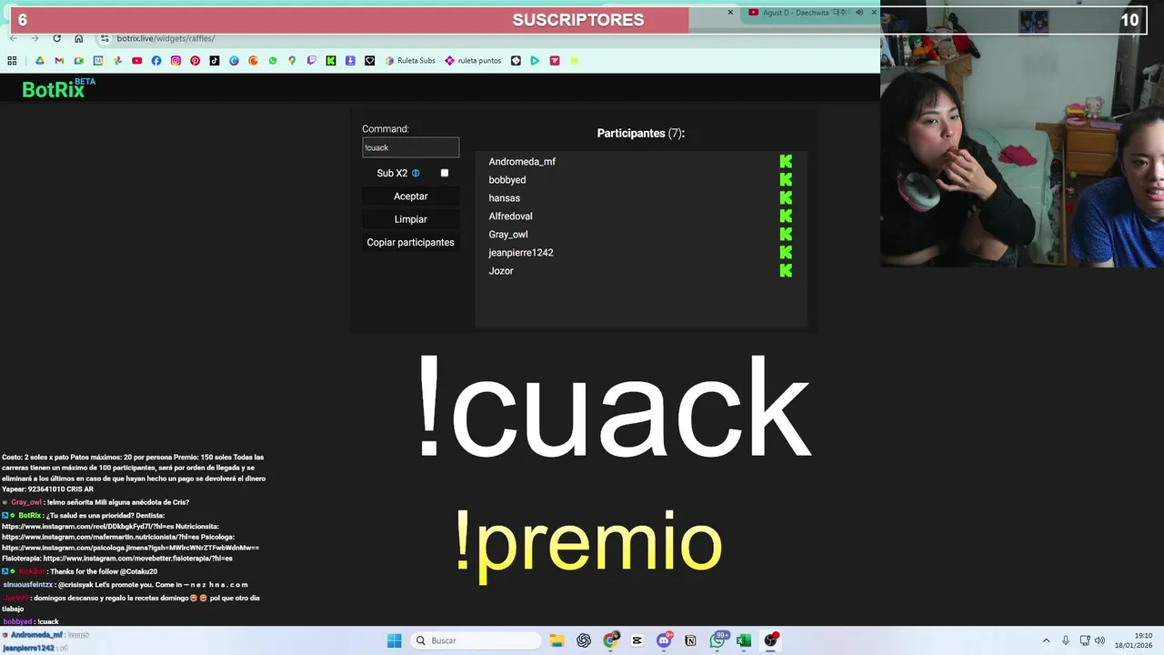Click the Kick icon beside bobbyed
Viewport: 1164px width, 655px height.
[786, 179]
